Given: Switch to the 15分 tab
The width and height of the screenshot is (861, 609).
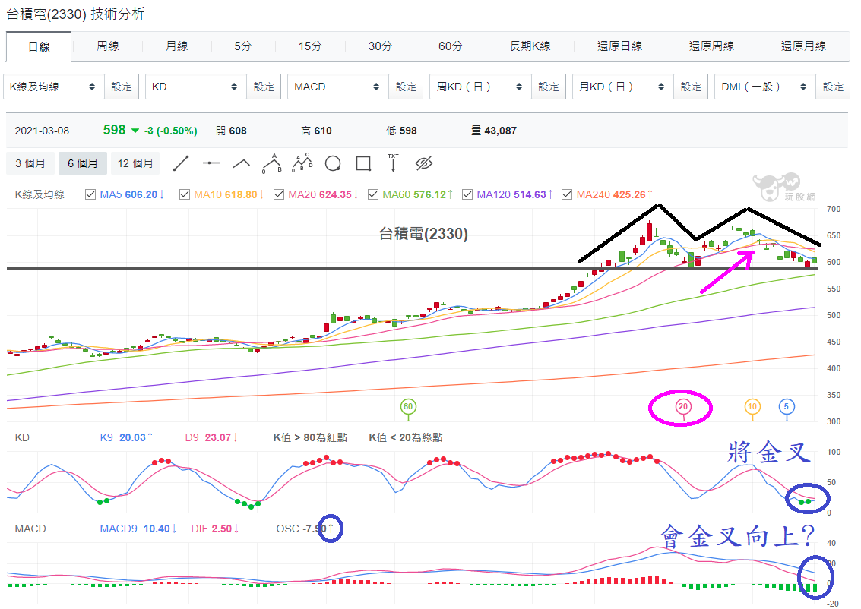Looking at the screenshot, I should click(x=310, y=46).
